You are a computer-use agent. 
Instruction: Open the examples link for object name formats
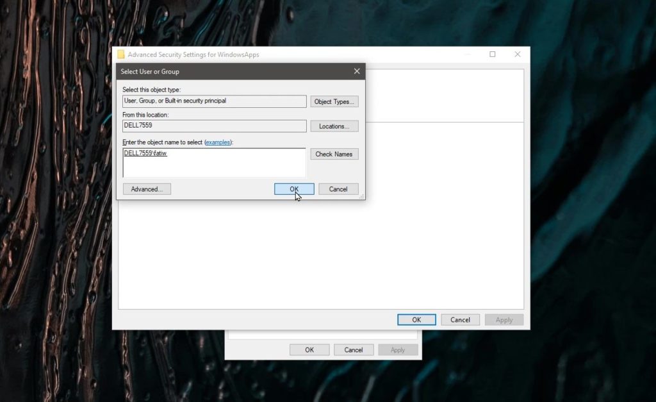(x=218, y=142)
